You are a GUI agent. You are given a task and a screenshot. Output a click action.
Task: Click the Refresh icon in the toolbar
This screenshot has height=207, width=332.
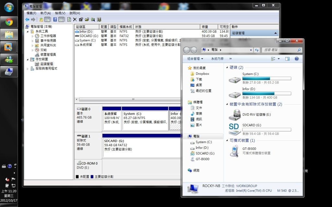[69, 19]
